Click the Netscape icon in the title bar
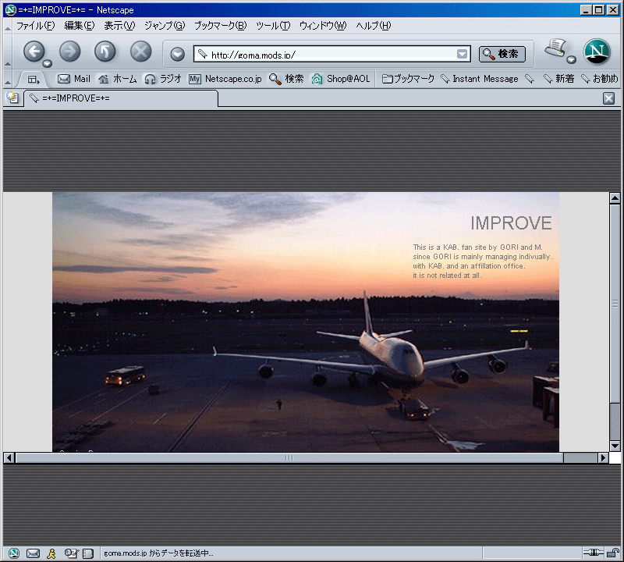The image size is (624, 562). [11, 9]
